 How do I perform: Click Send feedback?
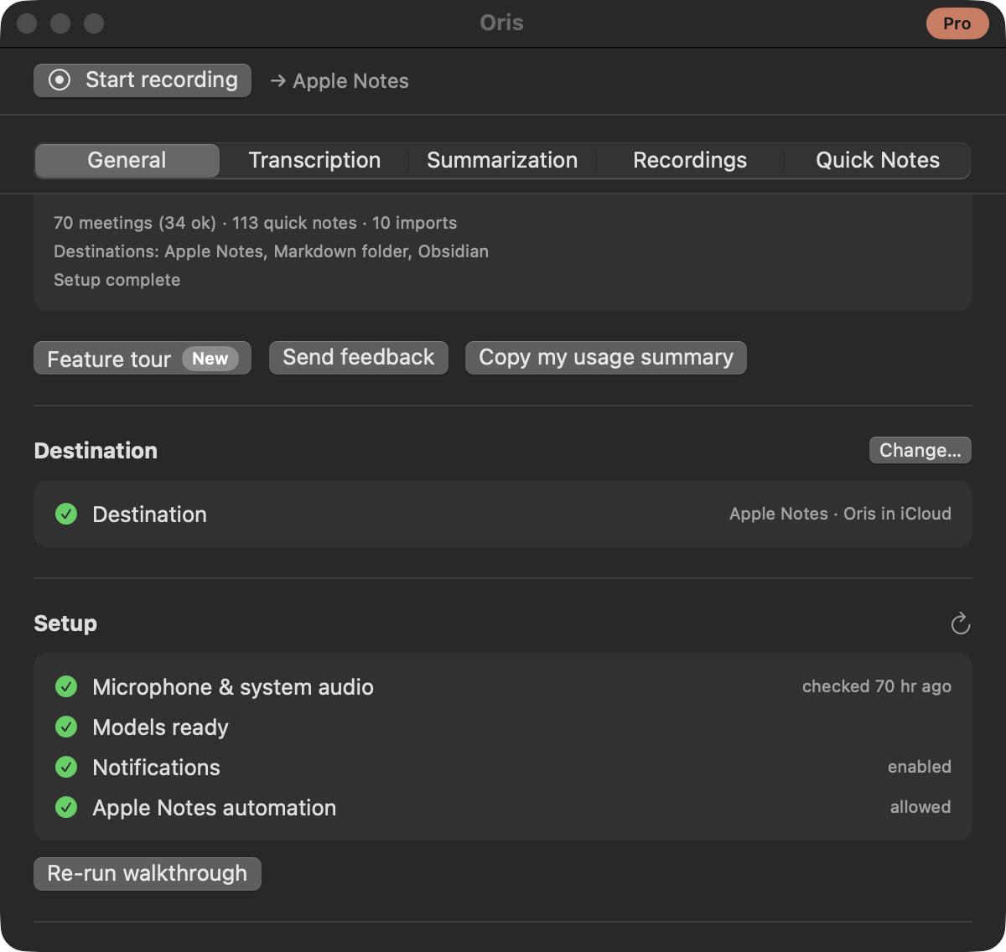(359, 358)
